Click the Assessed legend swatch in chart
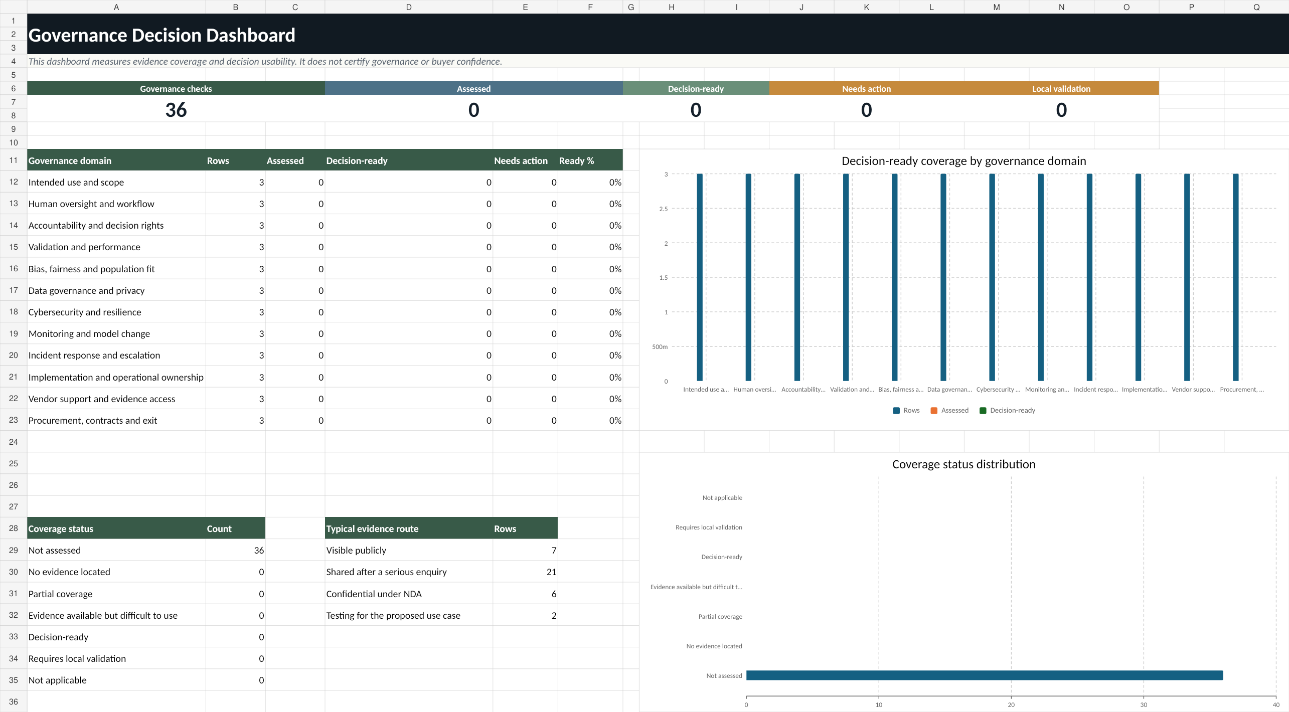Screen dimensions: 1289x712 [934, 411]
